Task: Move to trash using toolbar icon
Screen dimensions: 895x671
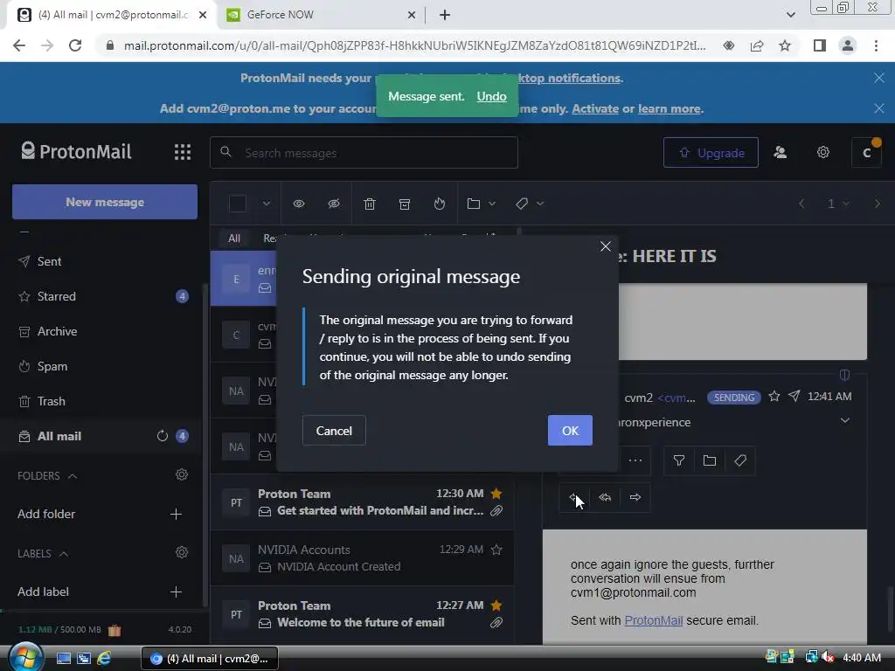Action: coord(370,204)
